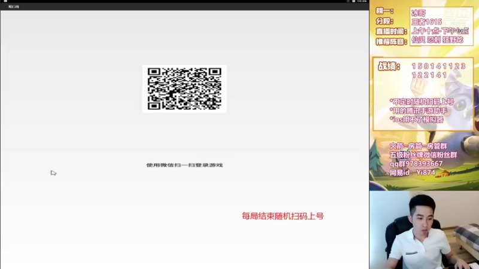Viewport: 479px width, 269px height.
Task: Click the 取消 cancel button
Action: 13,7
